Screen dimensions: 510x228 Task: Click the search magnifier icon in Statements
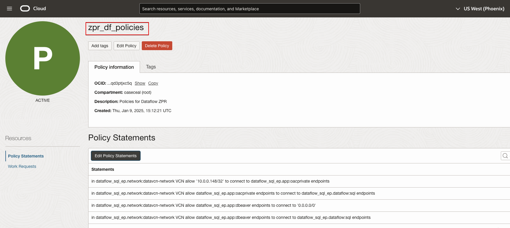[505, 156]
